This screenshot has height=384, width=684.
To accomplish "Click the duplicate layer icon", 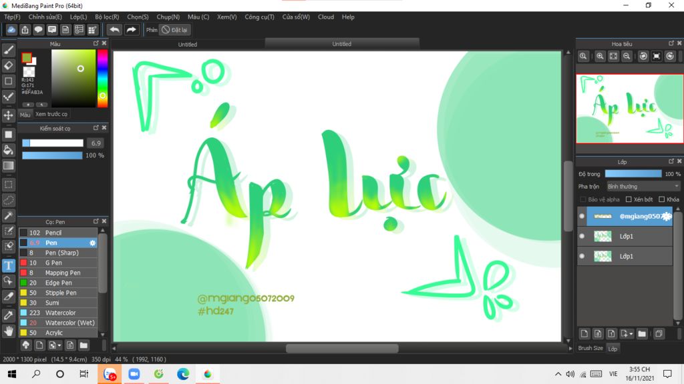I will 659,333.
